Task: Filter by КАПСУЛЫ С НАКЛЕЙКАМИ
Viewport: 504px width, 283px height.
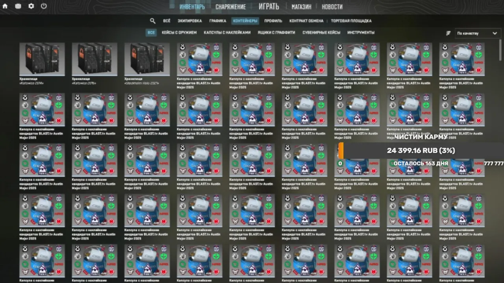Action: (227, 33)
